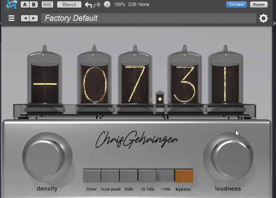
Task: Click the Compare button
Action: coord(236,4)
